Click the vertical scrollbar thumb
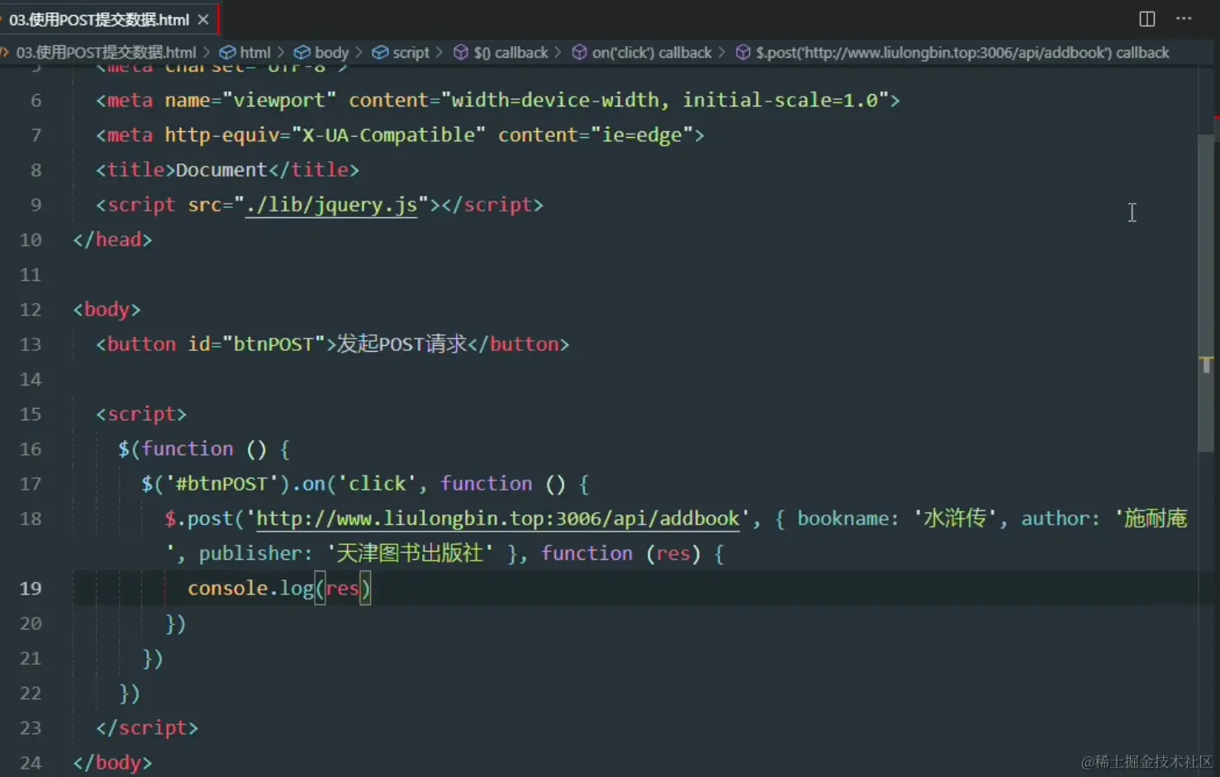The width and height of the screenshot is (1220, 777). [x=1206, y=292]
